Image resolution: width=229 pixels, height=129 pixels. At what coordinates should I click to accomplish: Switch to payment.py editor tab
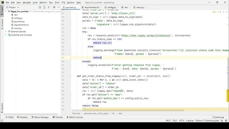71,7
